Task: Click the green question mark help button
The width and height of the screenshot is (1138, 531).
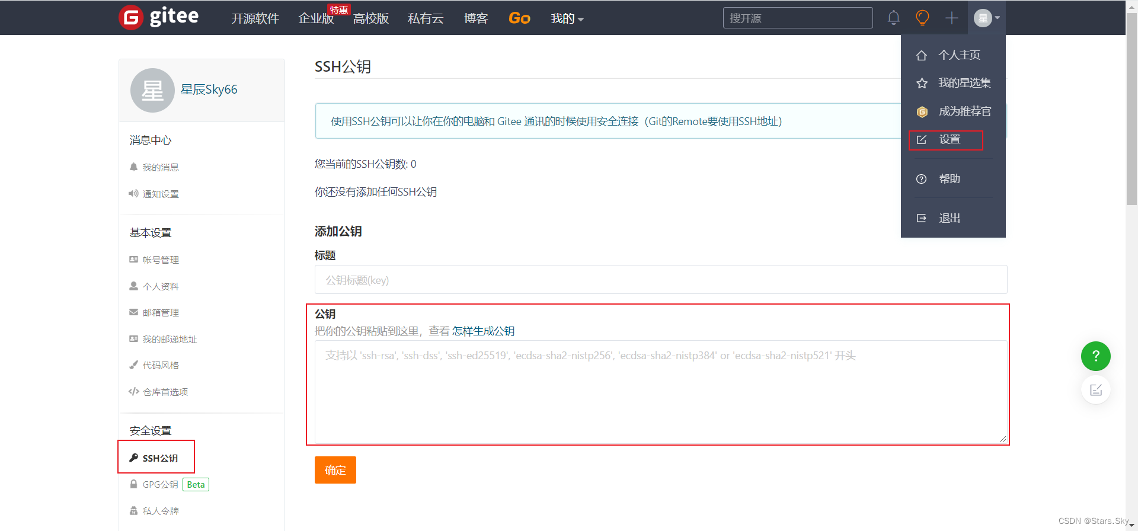Action: click(1095, 356)
